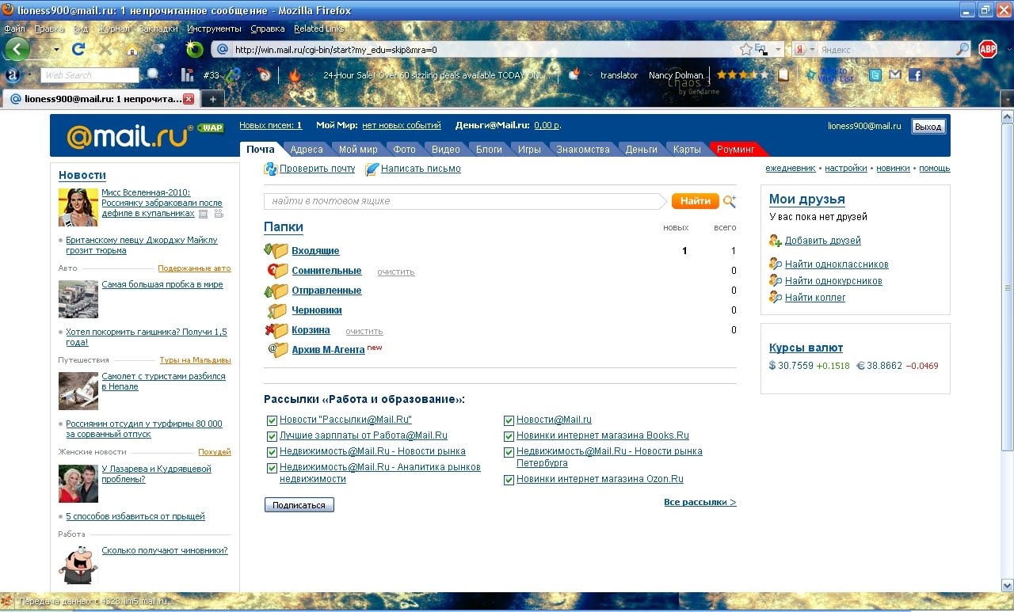This screenshot has width=1014, height=612.
Task: Click the green WAP badge near mail.ru logo
Action: [x=211, y=127]
